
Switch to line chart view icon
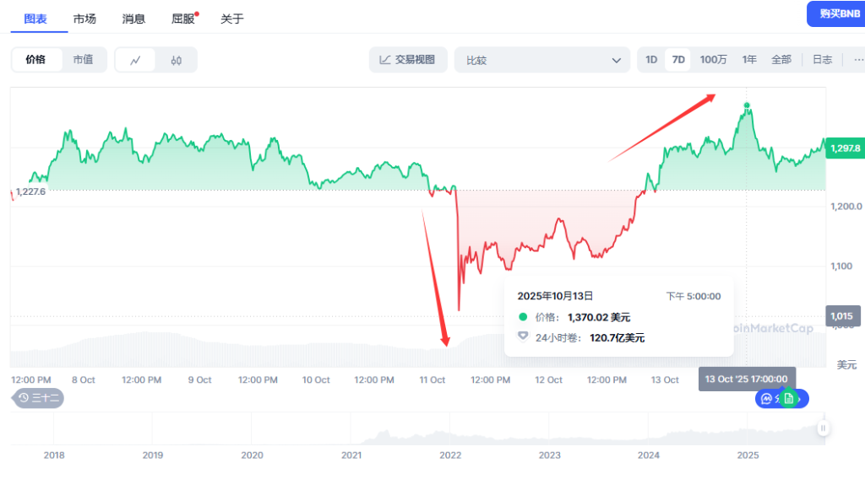[135, 60]
